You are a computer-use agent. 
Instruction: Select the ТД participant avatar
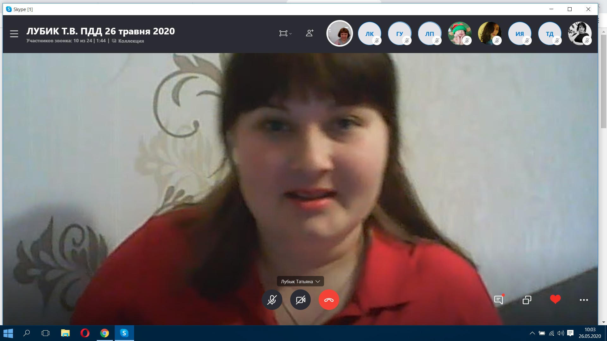coord(549,33)
